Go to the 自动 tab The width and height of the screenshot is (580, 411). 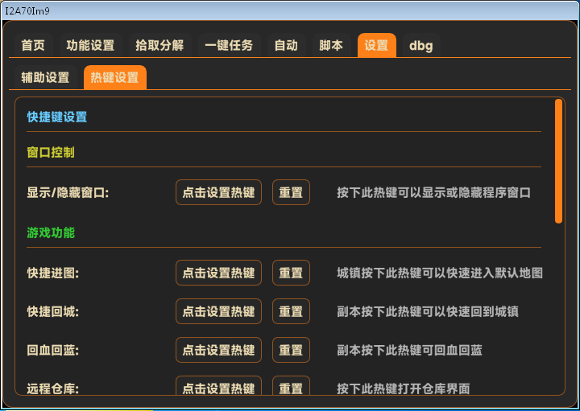[286, 46]
